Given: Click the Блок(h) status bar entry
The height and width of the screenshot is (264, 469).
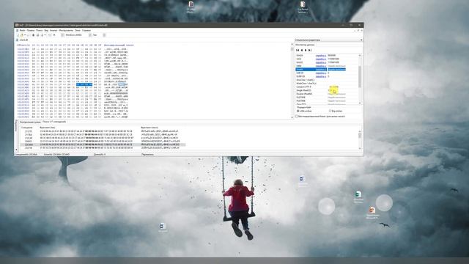Looking at the screenshot, I should pyautogui.click(x=56, y=155).
